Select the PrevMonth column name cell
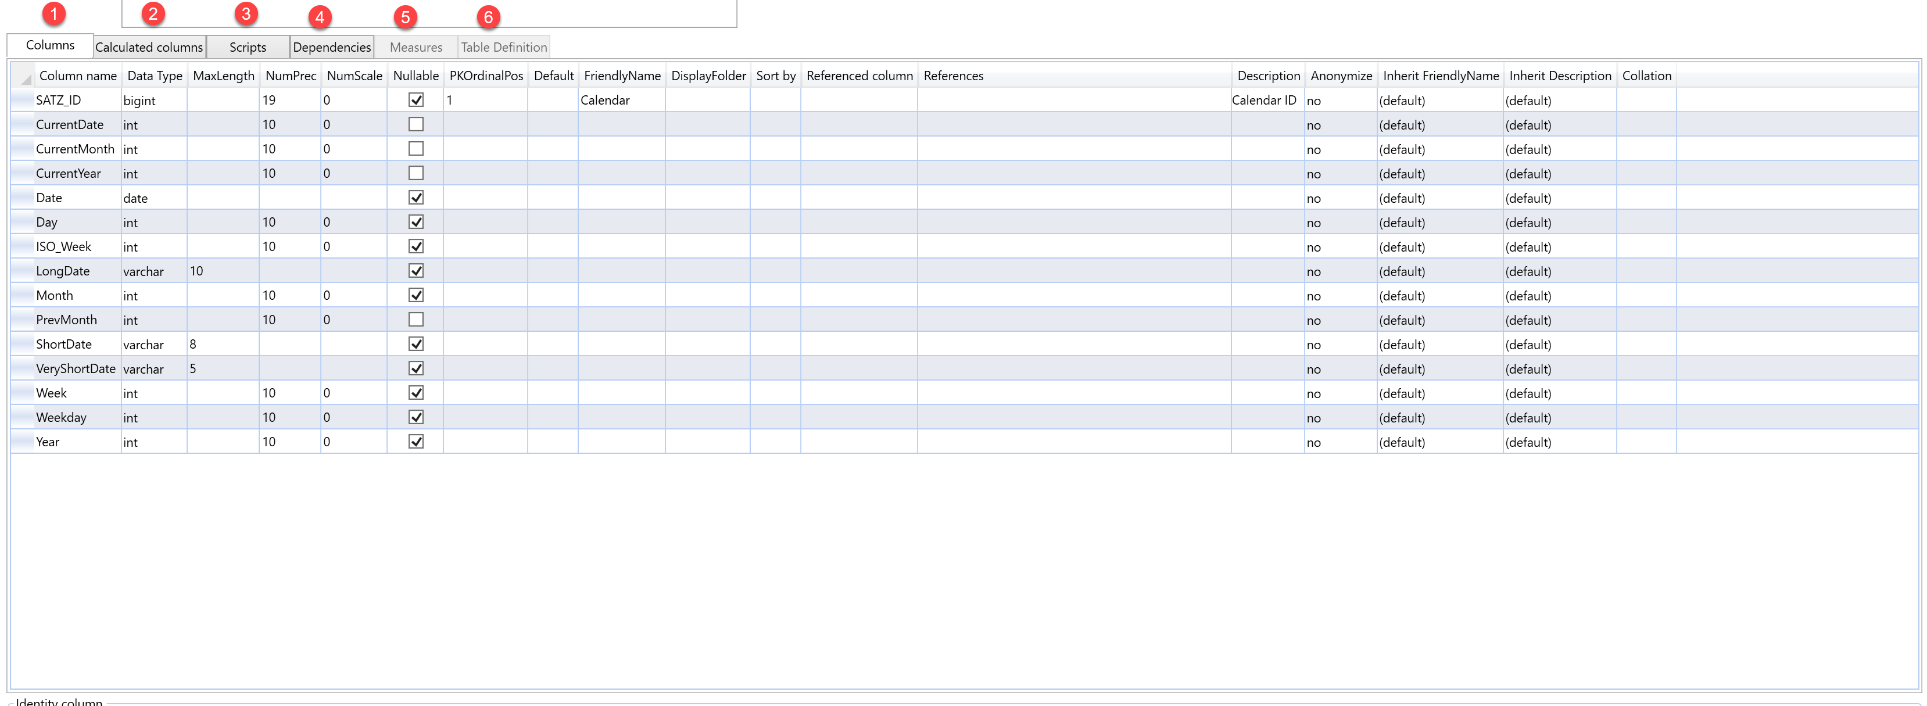Screen dimensions: 1927x706 pos(78,320)
